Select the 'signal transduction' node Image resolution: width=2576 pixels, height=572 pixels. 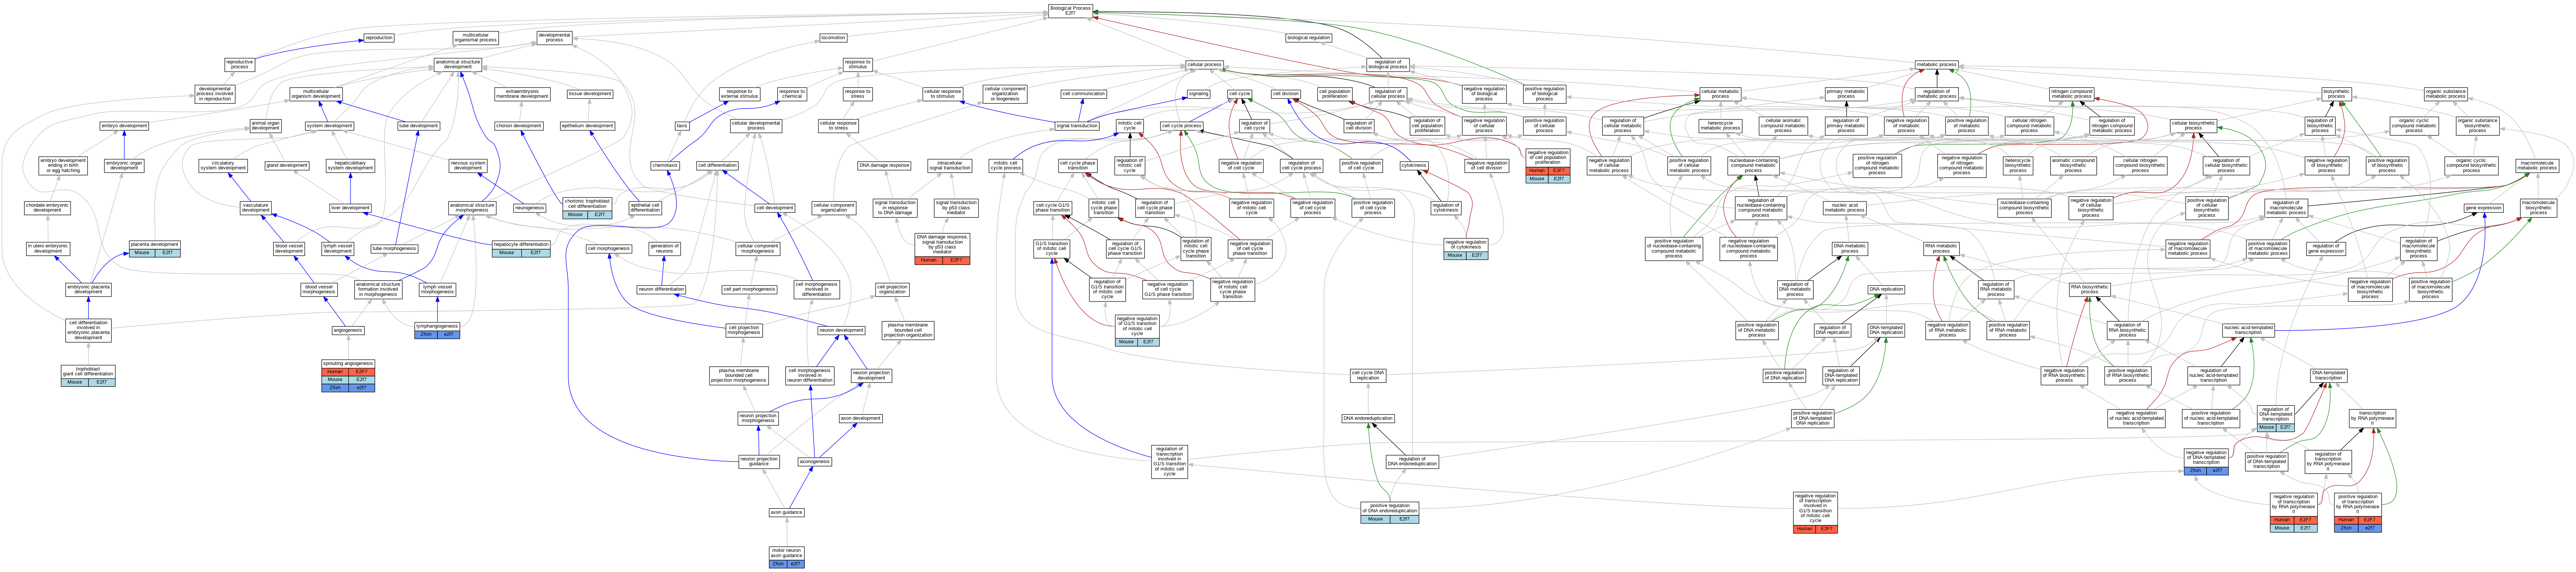pyautogui.click(x=1077, y=126)
